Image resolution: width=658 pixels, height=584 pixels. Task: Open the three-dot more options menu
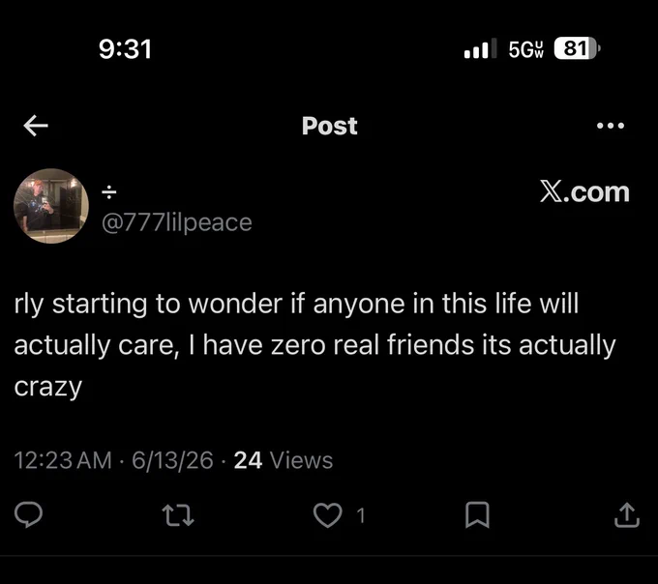[x=611, y=125]
